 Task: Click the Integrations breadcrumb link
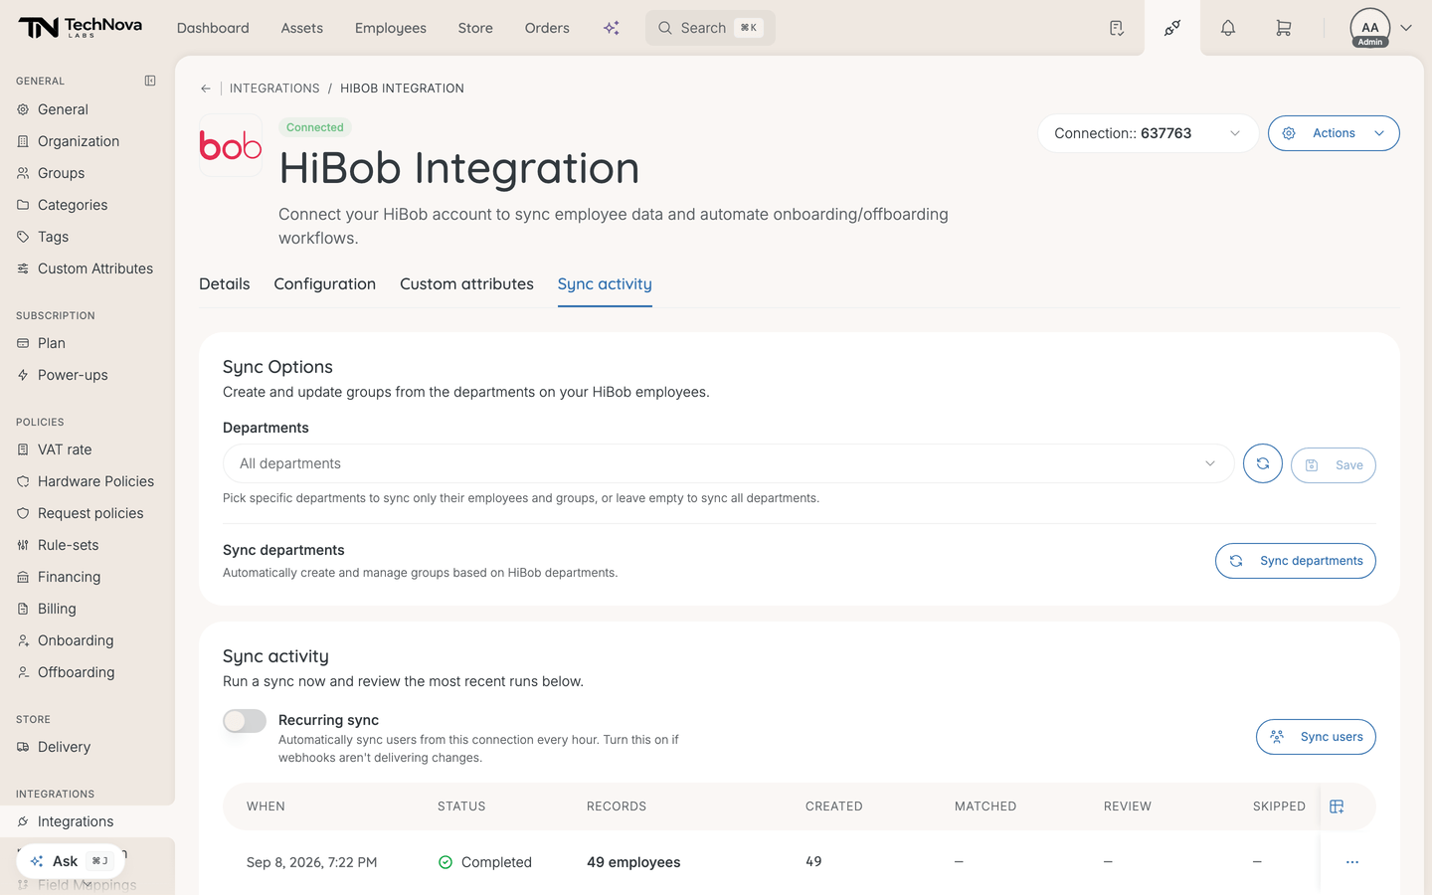[x=274, y=89]
